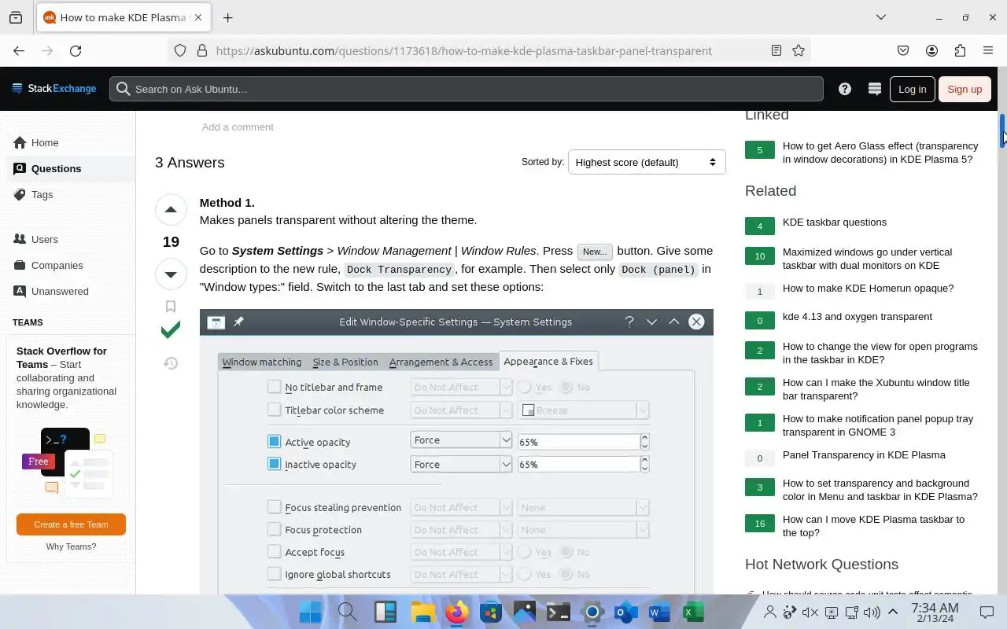Open the Why Teams? link
1007x629 pixels.
pyautogui.click(x=71, y=546)
